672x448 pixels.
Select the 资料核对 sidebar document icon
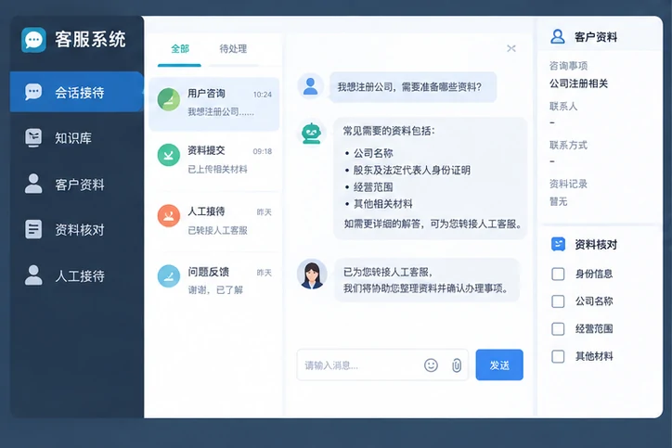click(33, 229)
